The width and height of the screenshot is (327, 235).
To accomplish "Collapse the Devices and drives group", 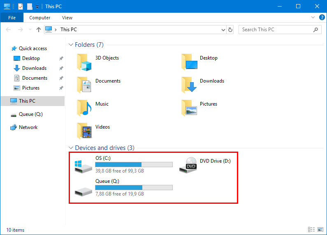I will click(71, 148).
